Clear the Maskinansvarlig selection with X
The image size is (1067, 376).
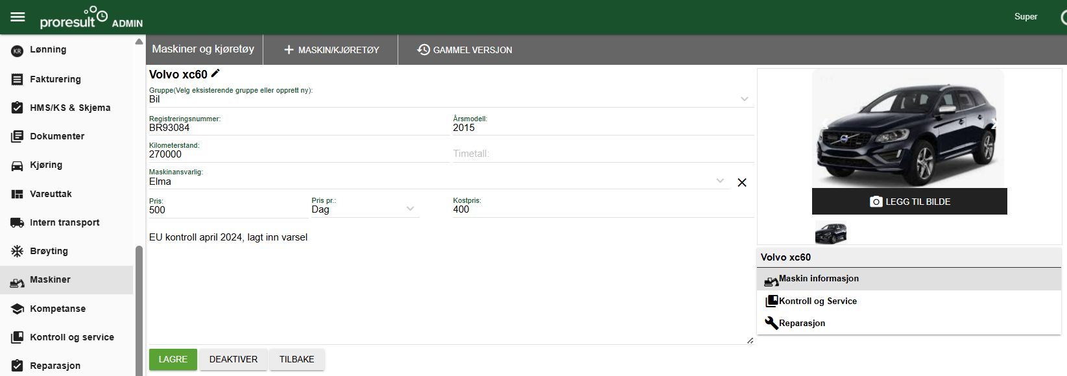click(742, 182)
